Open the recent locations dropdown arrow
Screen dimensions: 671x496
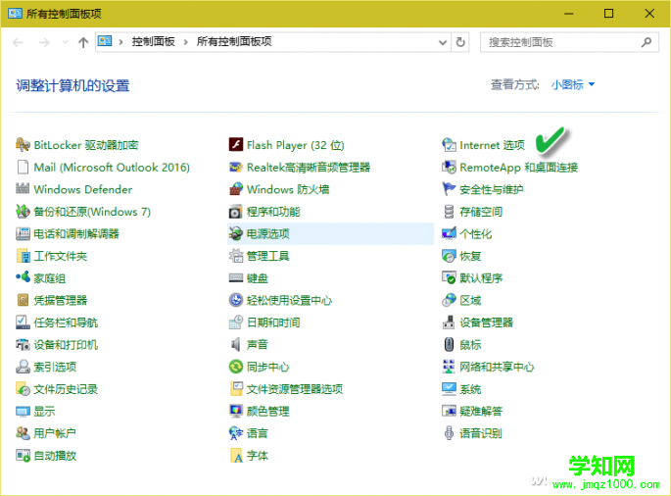pyautogui.click(x=65, y=42)
